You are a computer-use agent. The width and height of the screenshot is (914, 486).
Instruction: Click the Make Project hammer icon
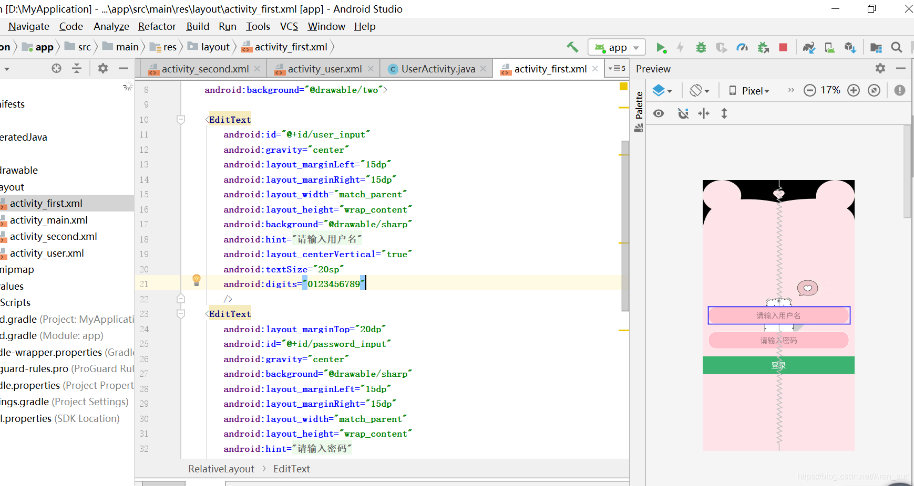tap(573, 47)
